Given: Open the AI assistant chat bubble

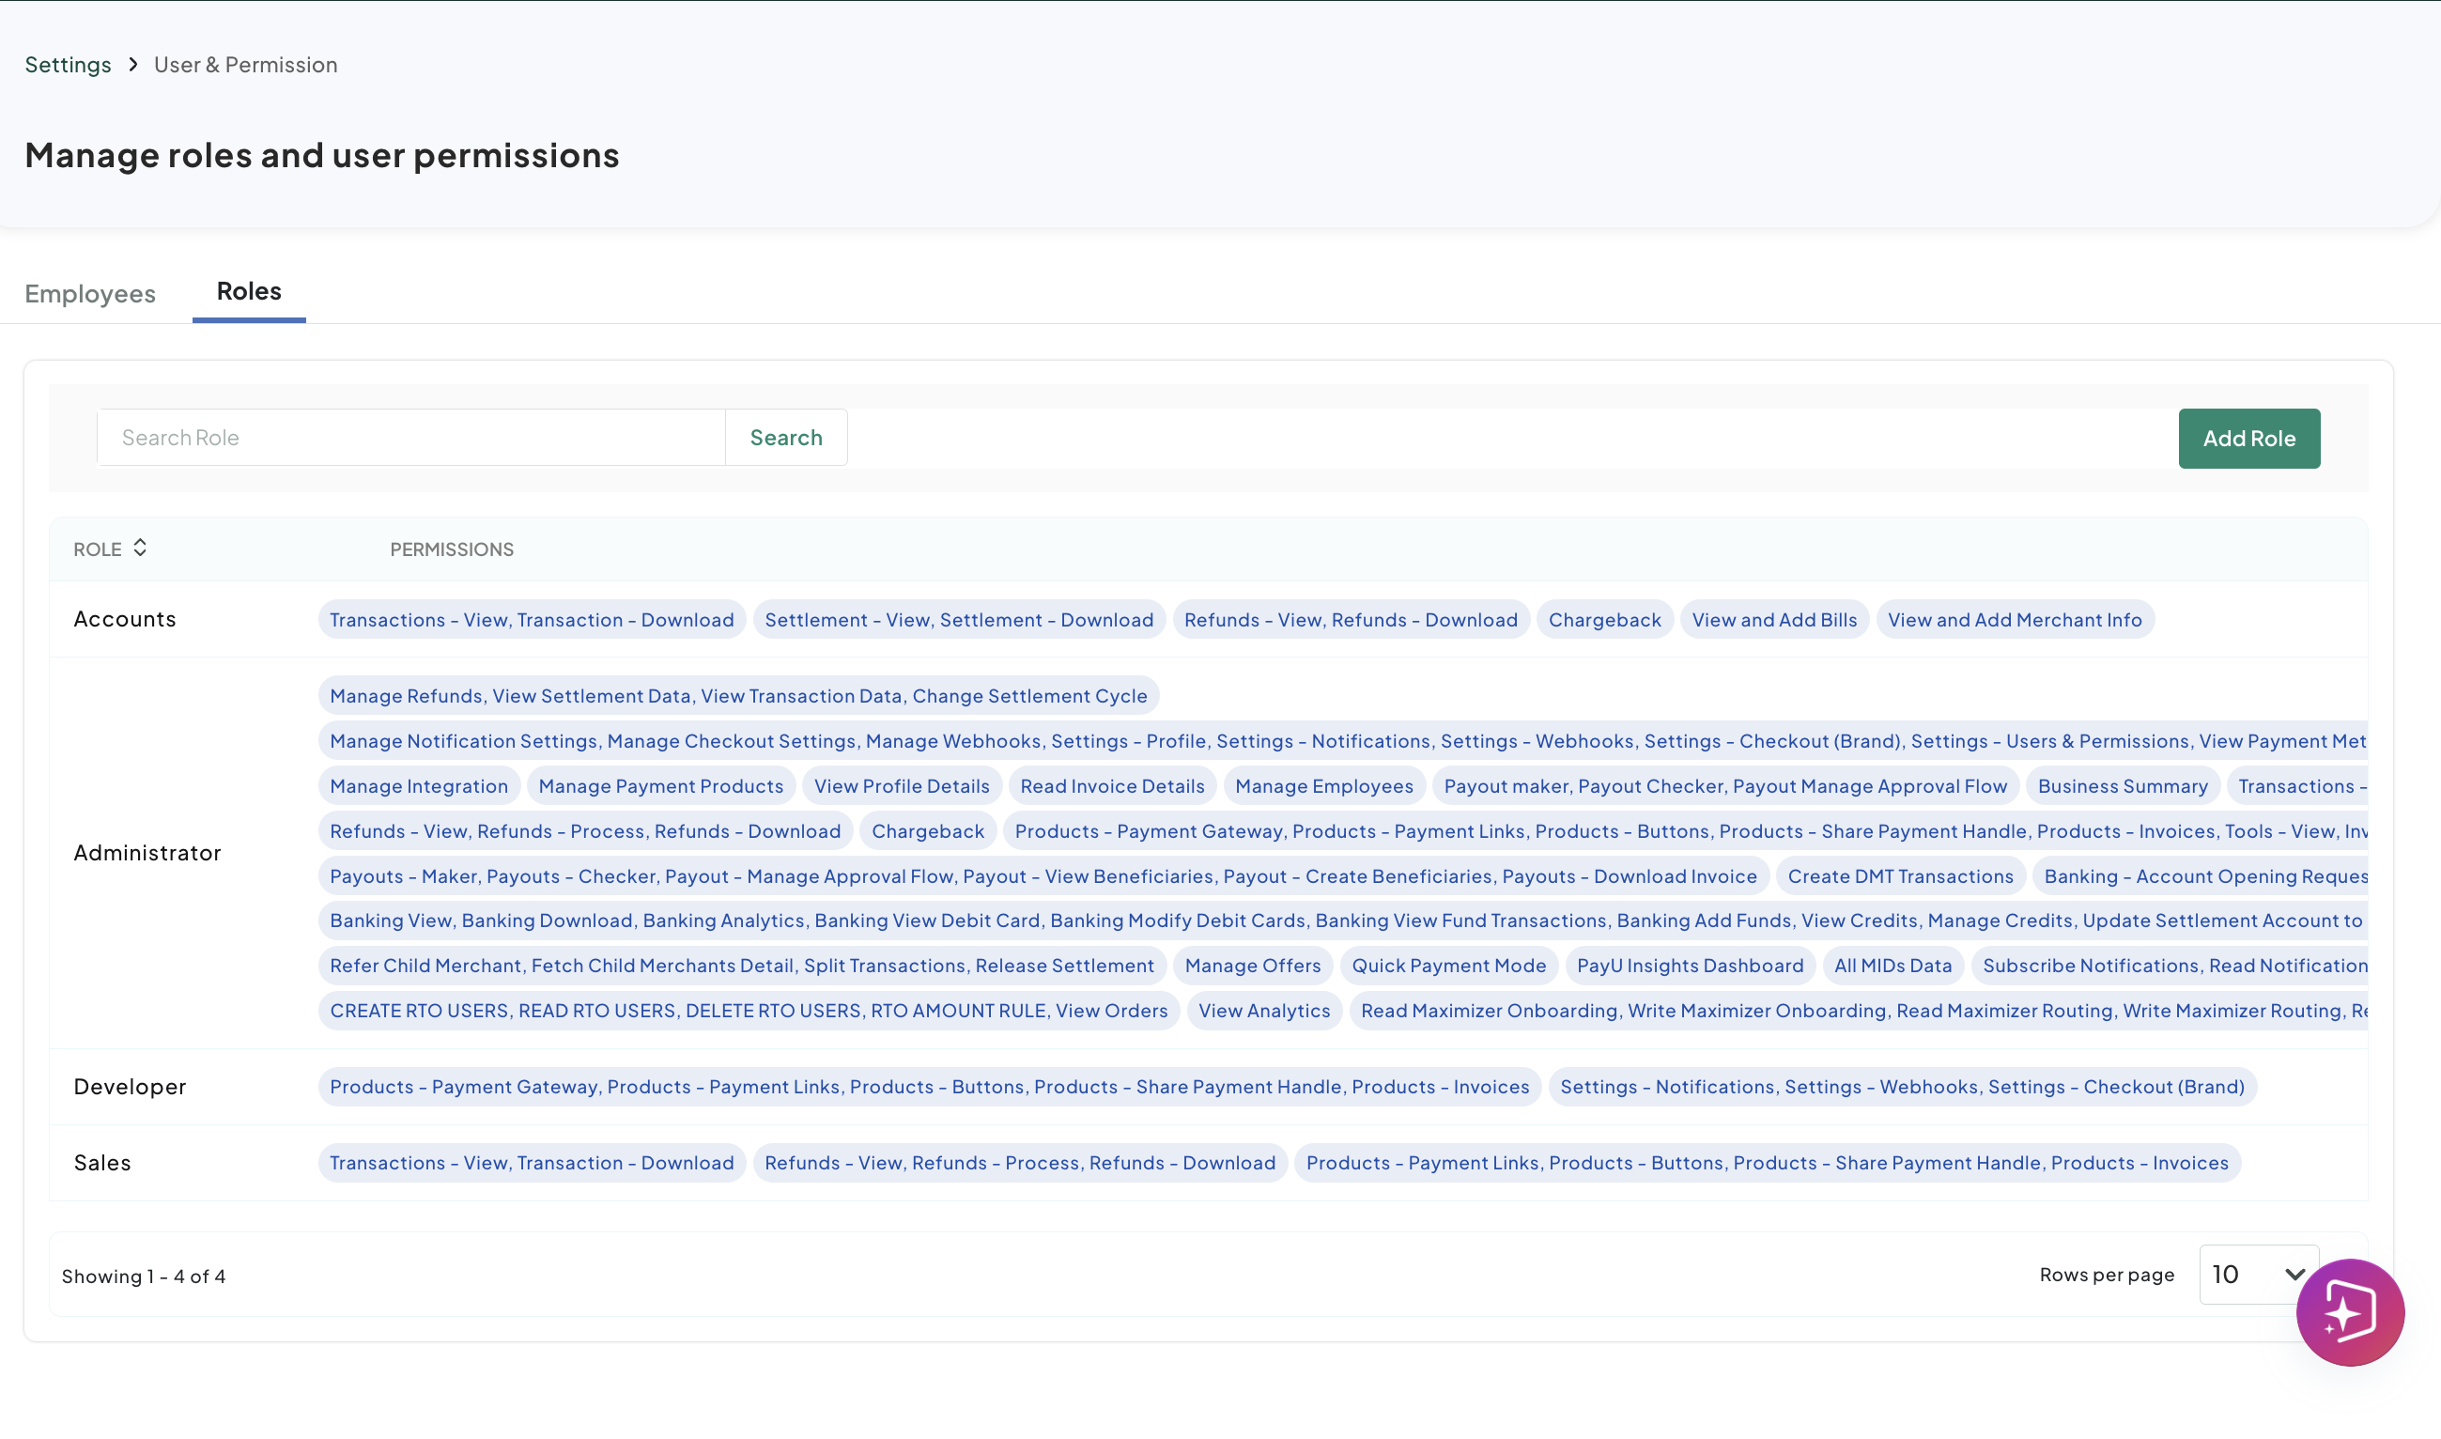Looking at the screenshot, I should [x=2349, y=1312].
